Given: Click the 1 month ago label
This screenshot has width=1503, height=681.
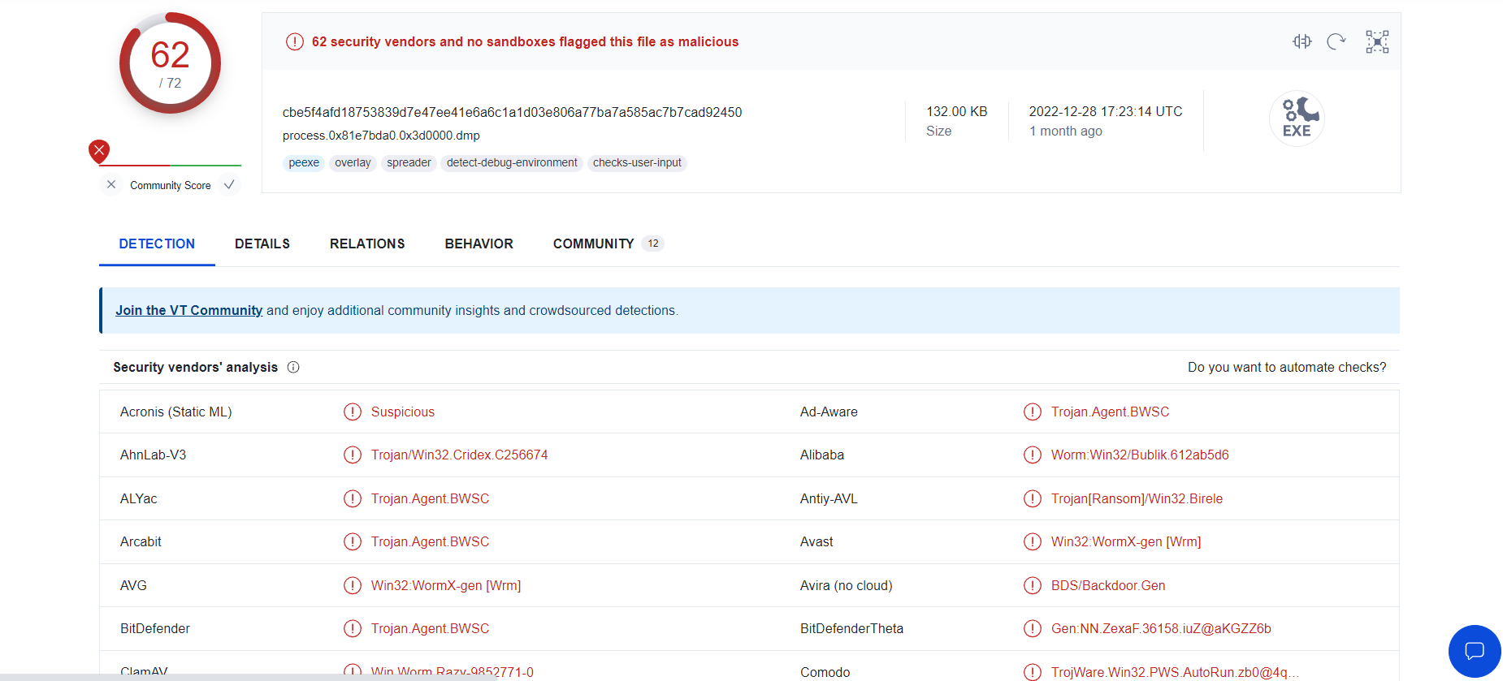Looking at the screenshot, I should 1066,131.
